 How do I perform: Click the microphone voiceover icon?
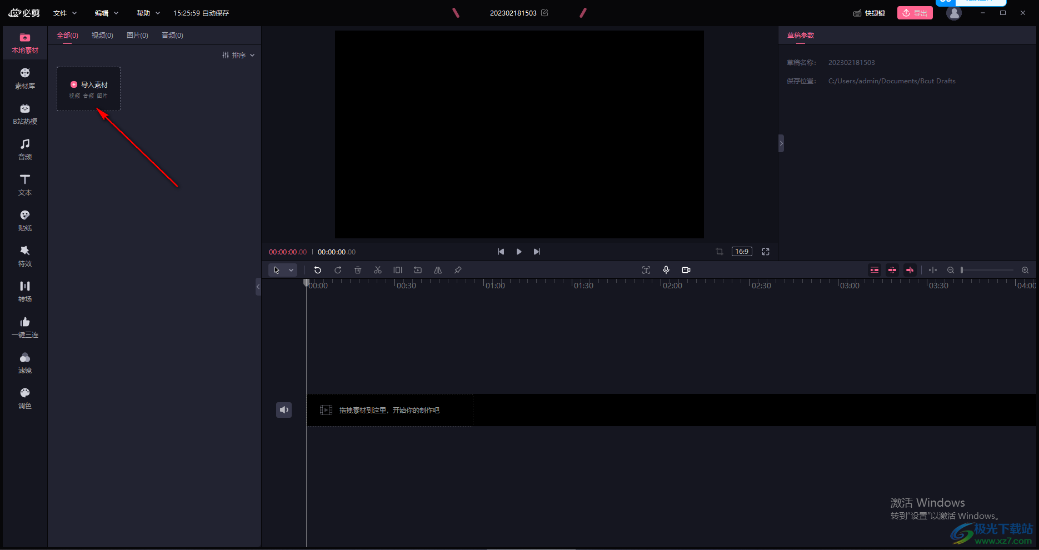666,270
